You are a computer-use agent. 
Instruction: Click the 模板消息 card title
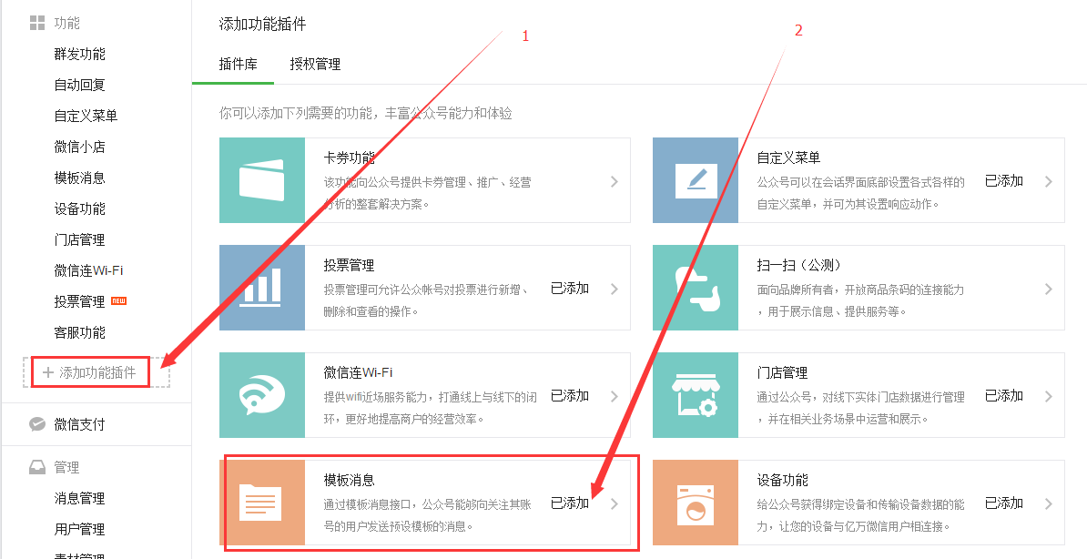(350, 481)
